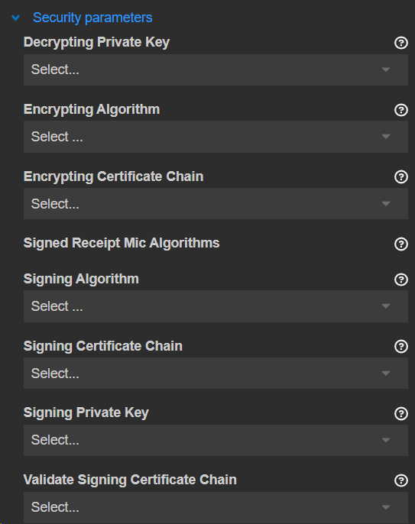
Task: Open help for Signed Receipt Mic Algorithms
Action: point(401,244)
